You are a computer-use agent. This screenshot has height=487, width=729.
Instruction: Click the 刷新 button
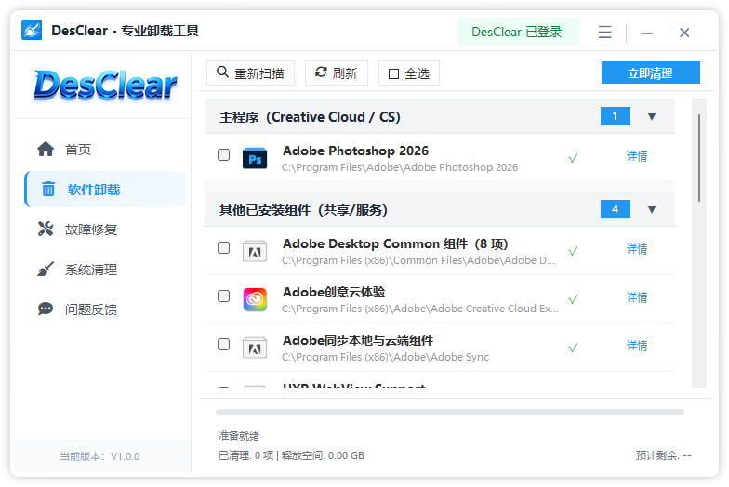(x=337, y=72)
